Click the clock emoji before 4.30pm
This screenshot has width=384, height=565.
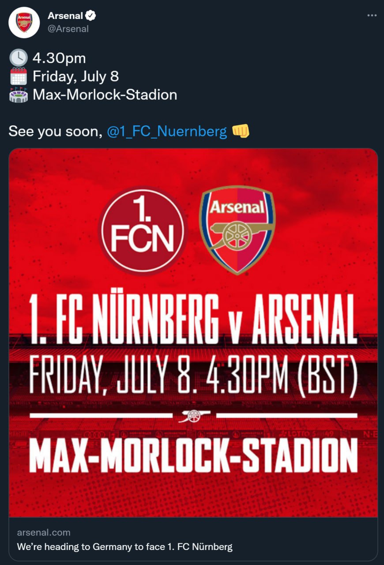18,58
